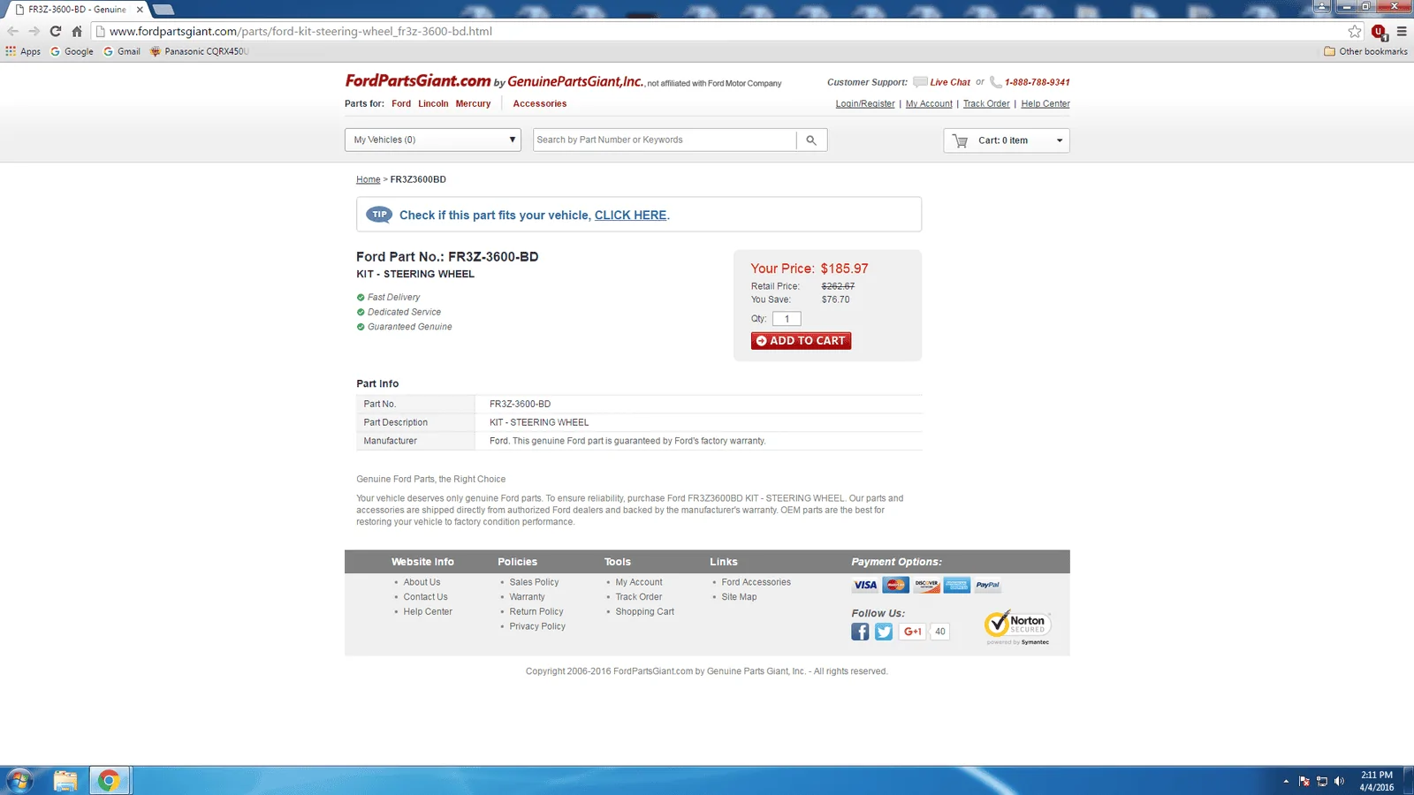Screen dimensions: 1414x795
Task: Open the Help Center header link
Action: tap(1045, 103)
